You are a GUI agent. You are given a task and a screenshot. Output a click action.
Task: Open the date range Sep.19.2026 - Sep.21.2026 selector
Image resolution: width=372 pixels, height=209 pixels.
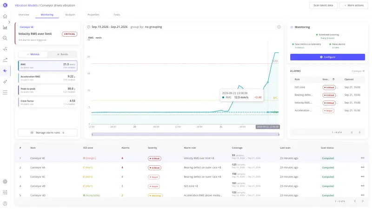coord(109,27)
